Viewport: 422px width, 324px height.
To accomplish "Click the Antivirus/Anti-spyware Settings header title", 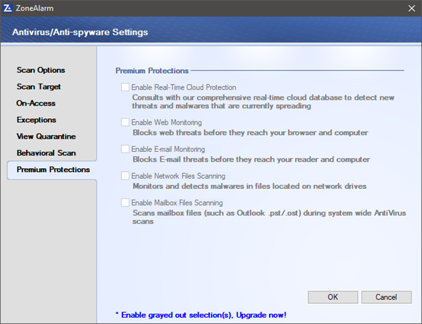I will click(x=80, y=32).
